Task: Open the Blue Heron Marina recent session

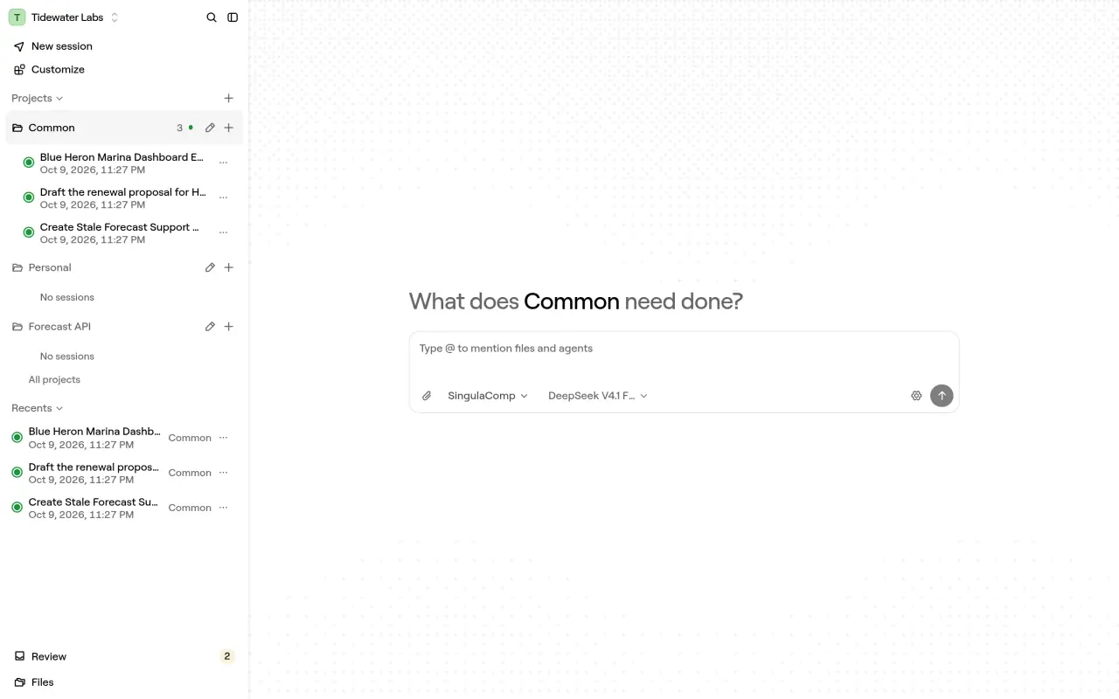Action: (94, 438)
